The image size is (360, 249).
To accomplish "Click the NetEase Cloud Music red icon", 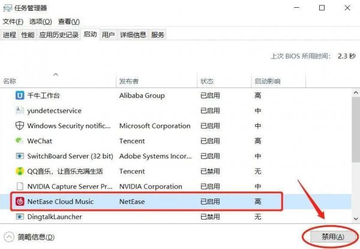I will coord(19,202).
